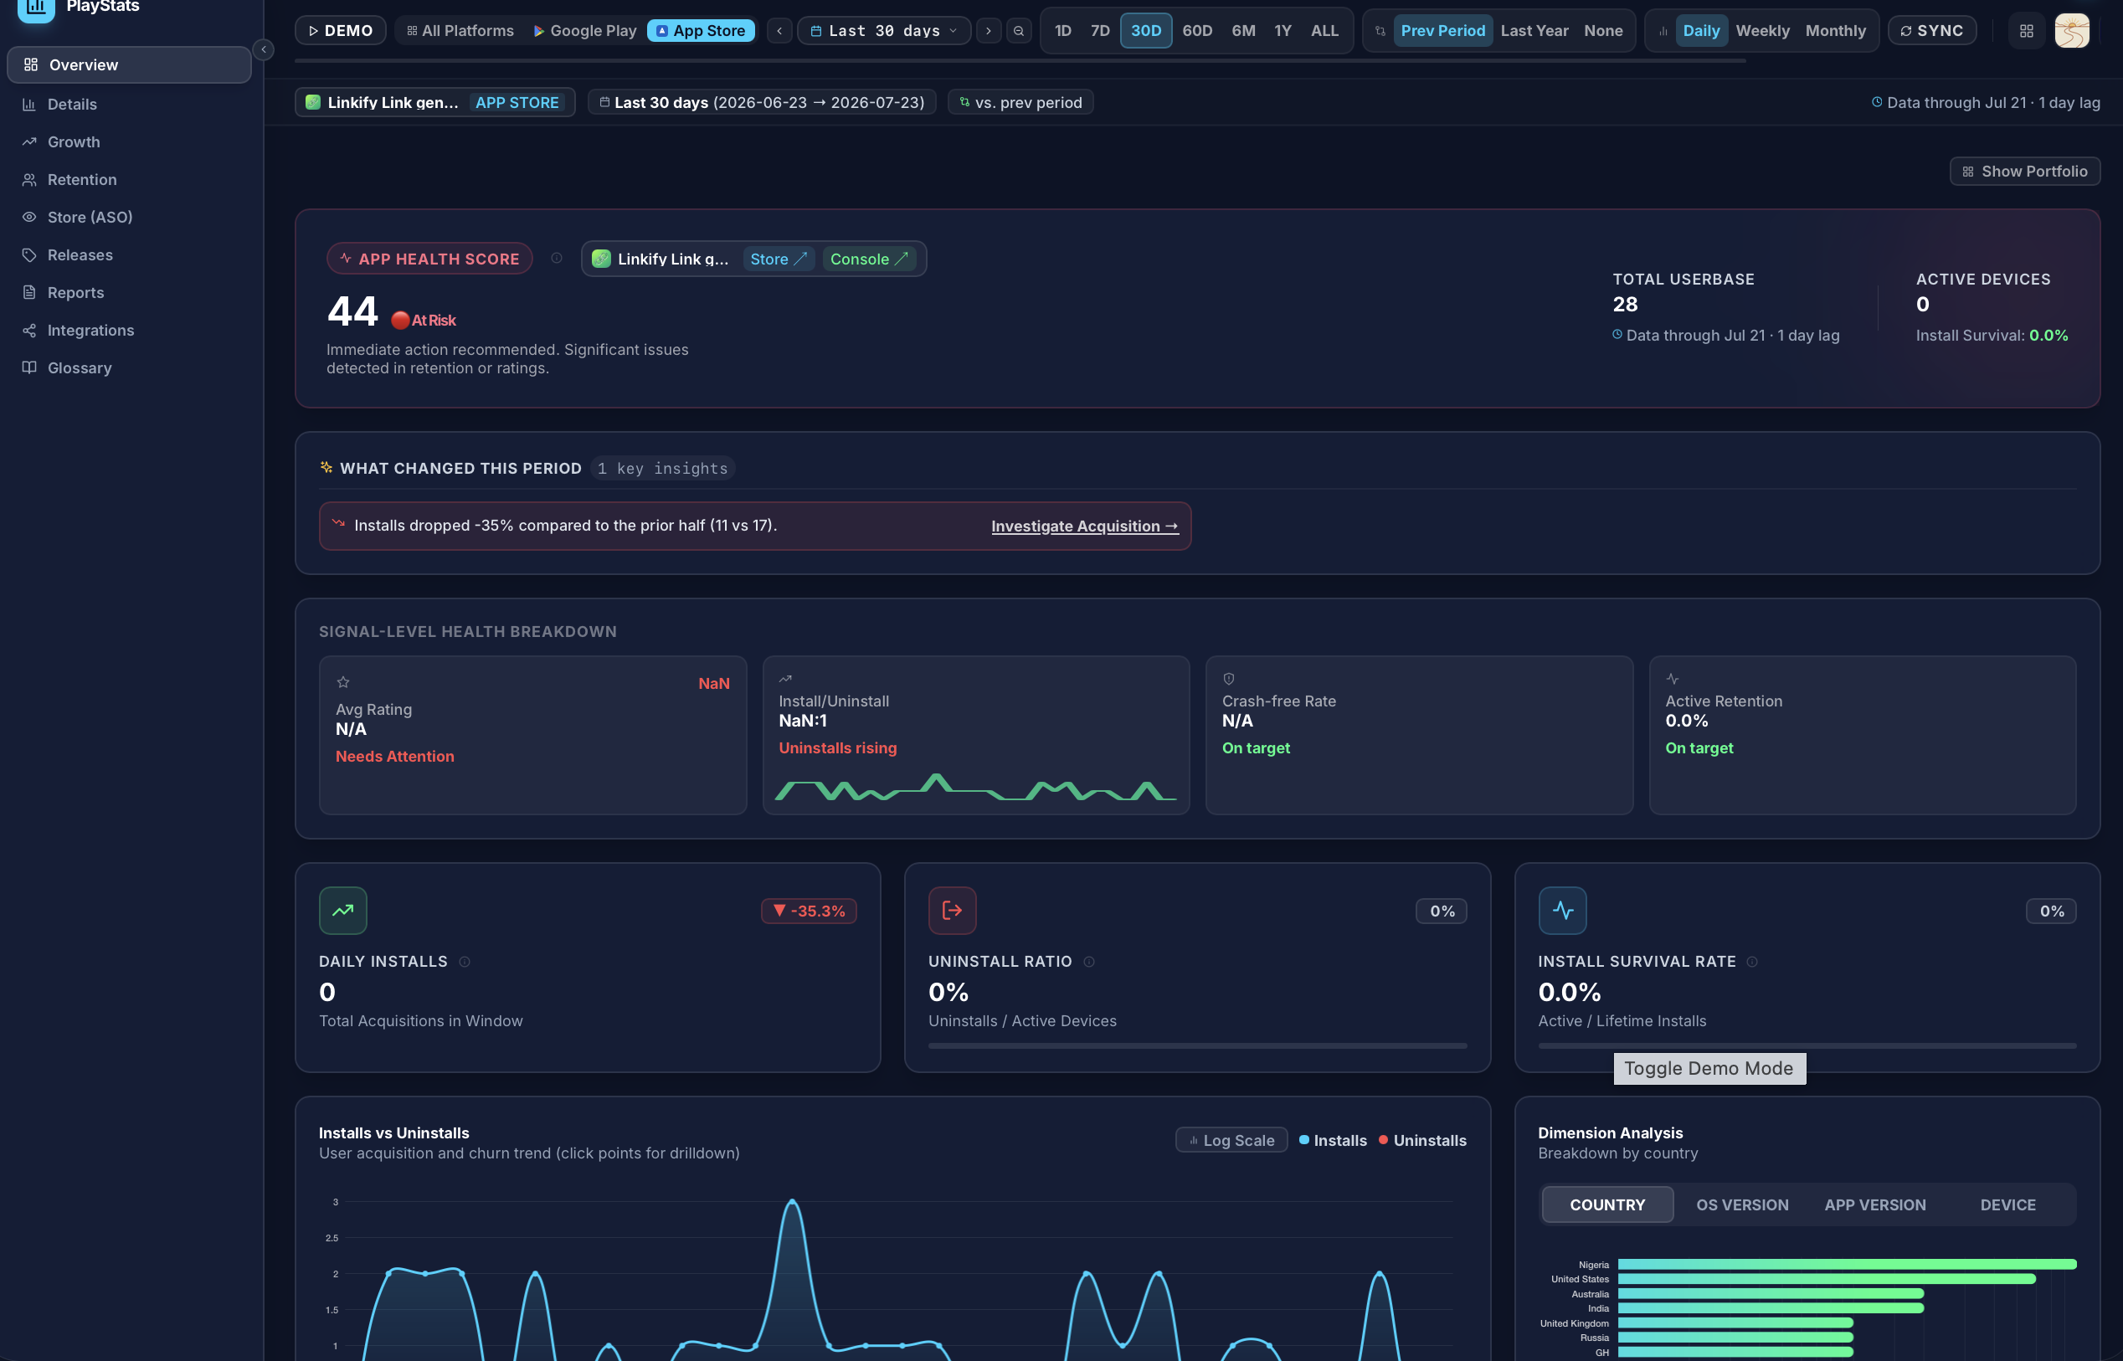Toggle the Log Scale button
The width and height of the screenshot is (2123, 1361).
tap(1231, 1140)
